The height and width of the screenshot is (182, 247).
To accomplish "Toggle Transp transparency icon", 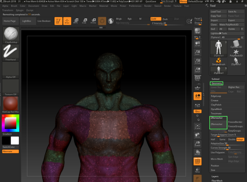I will coord(197,170).
